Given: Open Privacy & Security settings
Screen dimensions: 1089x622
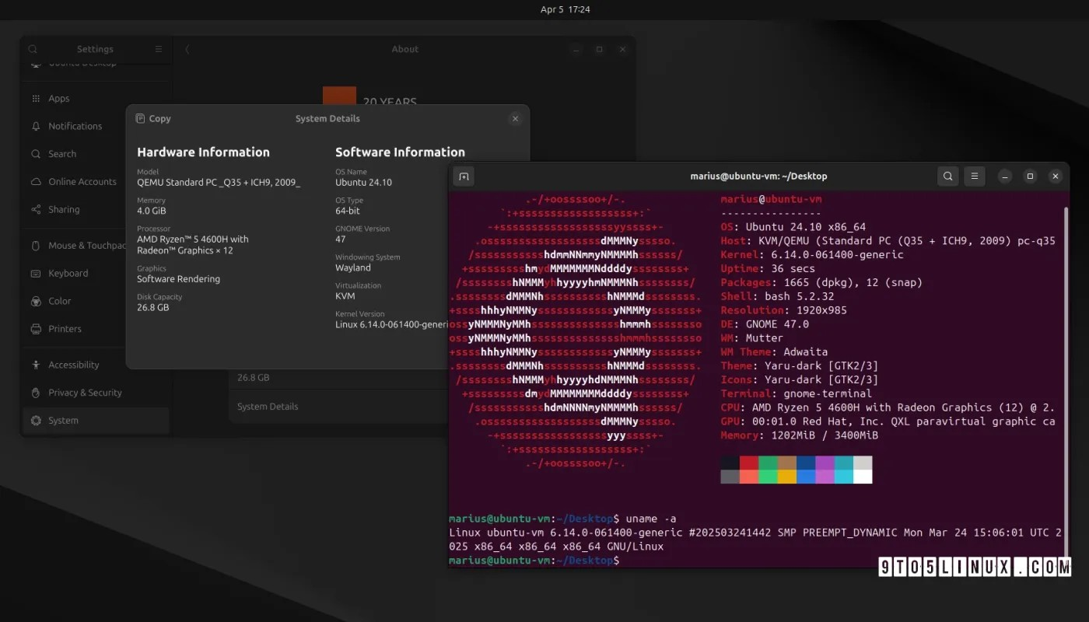Looking at the screenshot, I should coord(96,393).
